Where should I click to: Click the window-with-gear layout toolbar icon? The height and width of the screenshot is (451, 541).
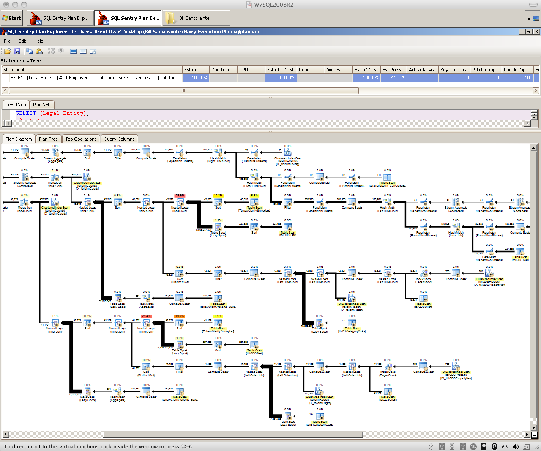coord(93,51)
